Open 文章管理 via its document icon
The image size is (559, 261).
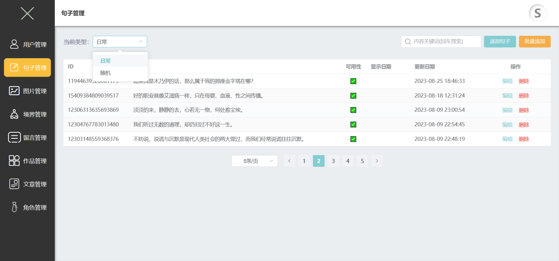[14, 184]
